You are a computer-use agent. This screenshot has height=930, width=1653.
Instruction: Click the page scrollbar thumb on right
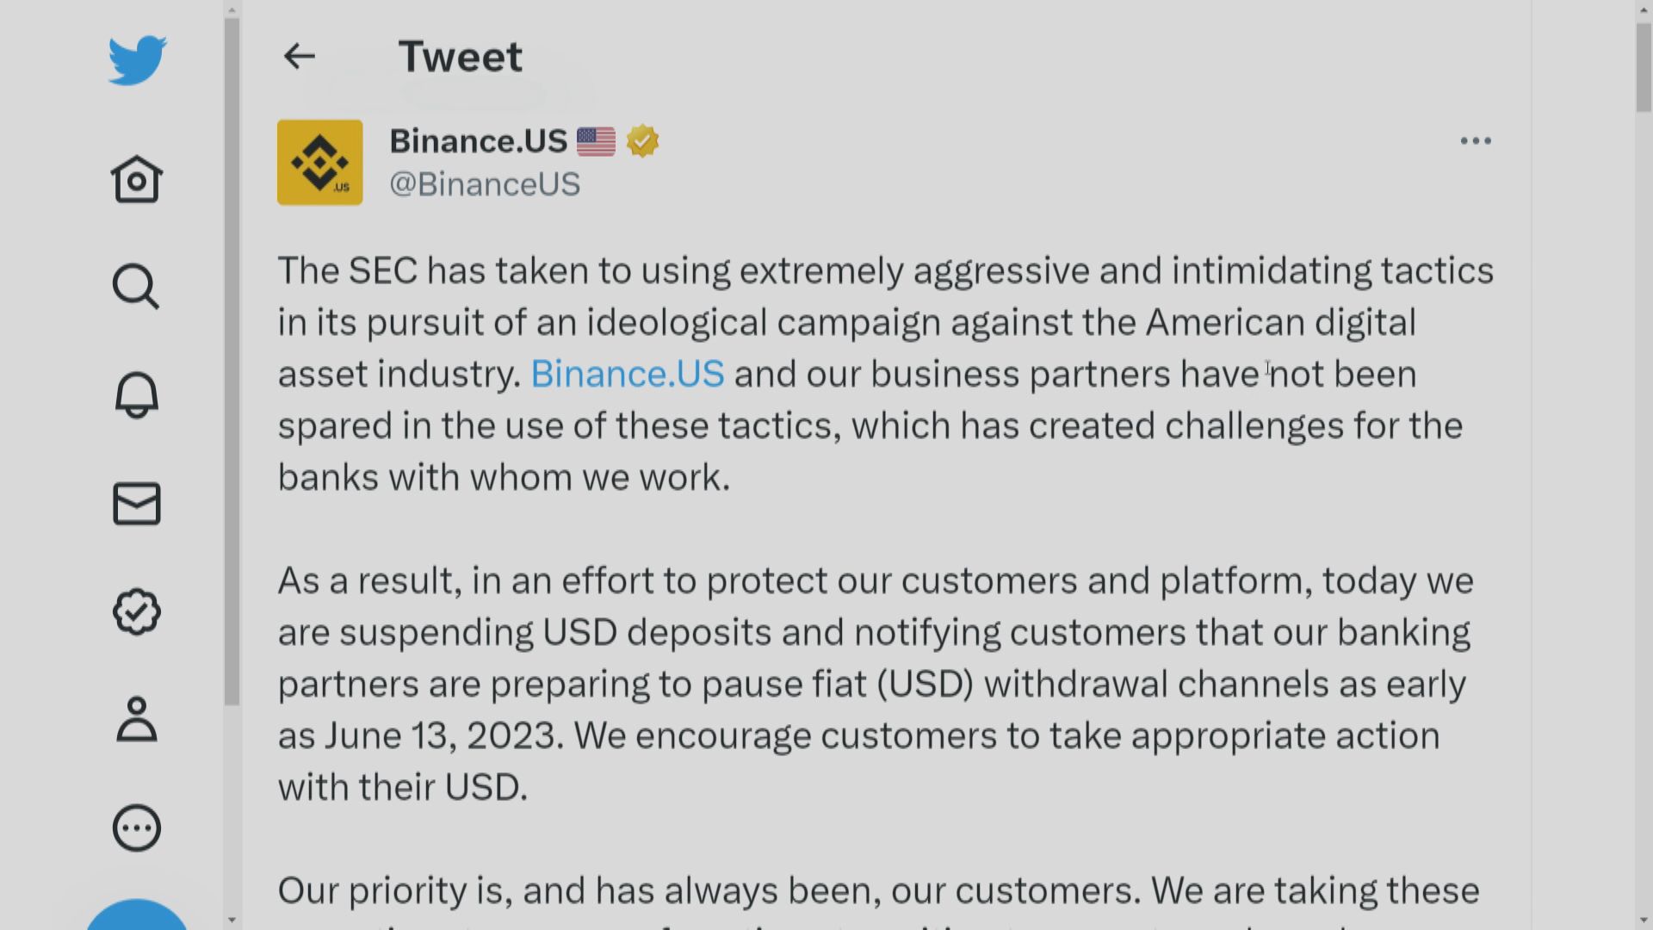point(1644,67)
